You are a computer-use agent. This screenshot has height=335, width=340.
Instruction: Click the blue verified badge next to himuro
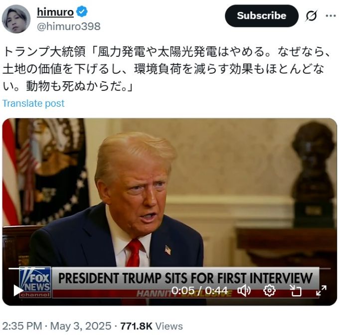point(82,11)
